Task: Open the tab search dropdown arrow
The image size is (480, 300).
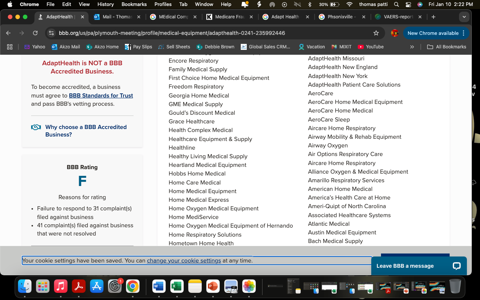Action: pos(464,17)
